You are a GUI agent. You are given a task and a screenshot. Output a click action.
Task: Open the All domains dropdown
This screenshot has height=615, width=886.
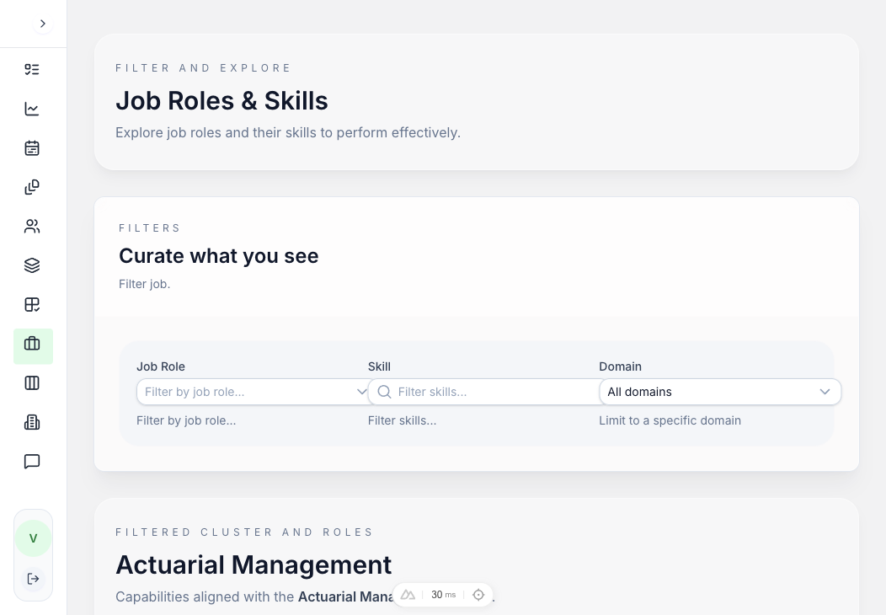[720, 392]
